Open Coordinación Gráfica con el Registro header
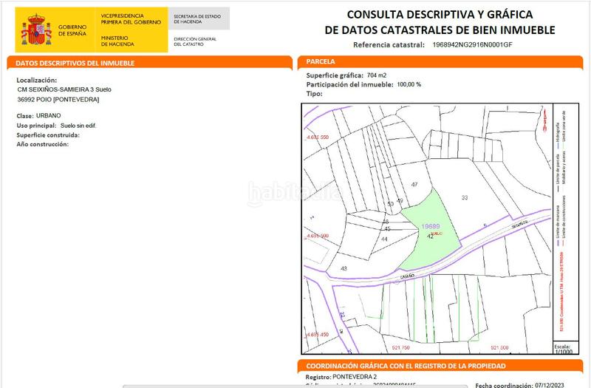This screenshot has height=388, width=591. click(x=405, y=366)
